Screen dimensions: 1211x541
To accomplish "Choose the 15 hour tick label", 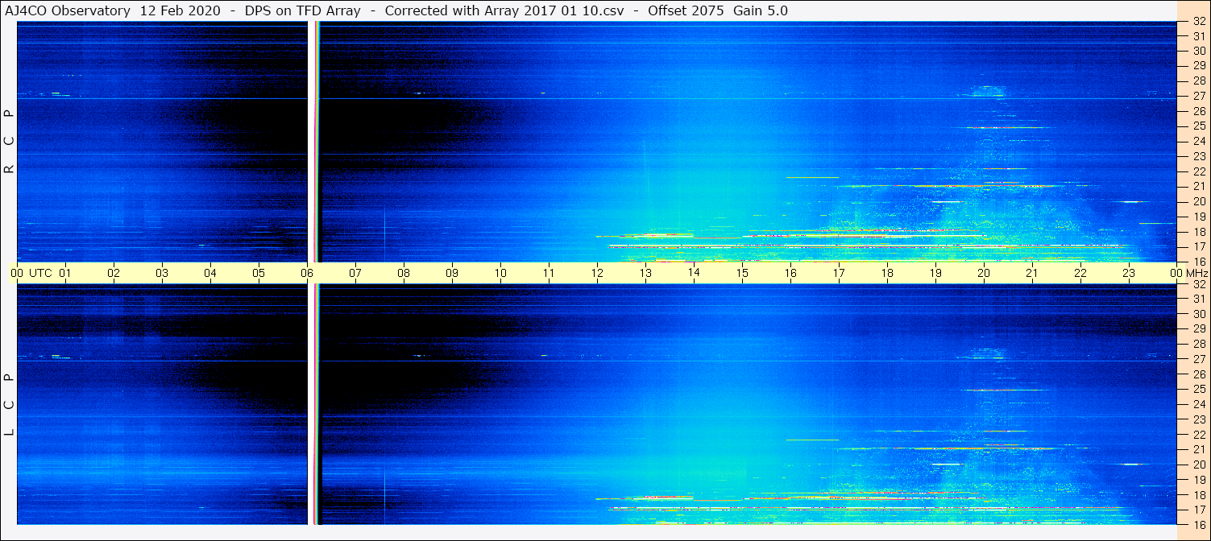I will (742, 273).
